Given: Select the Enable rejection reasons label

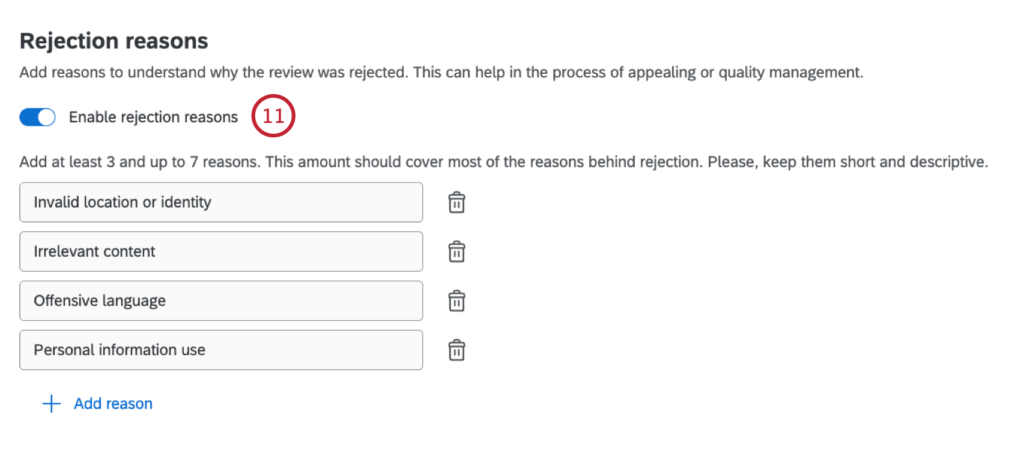Looking at the screenshot, I should pyautogui.click(x=153, y=117).
